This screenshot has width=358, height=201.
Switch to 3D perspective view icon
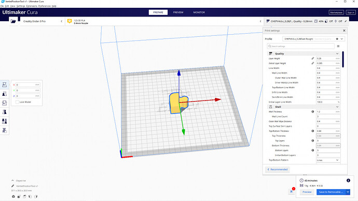pos(13,196)
